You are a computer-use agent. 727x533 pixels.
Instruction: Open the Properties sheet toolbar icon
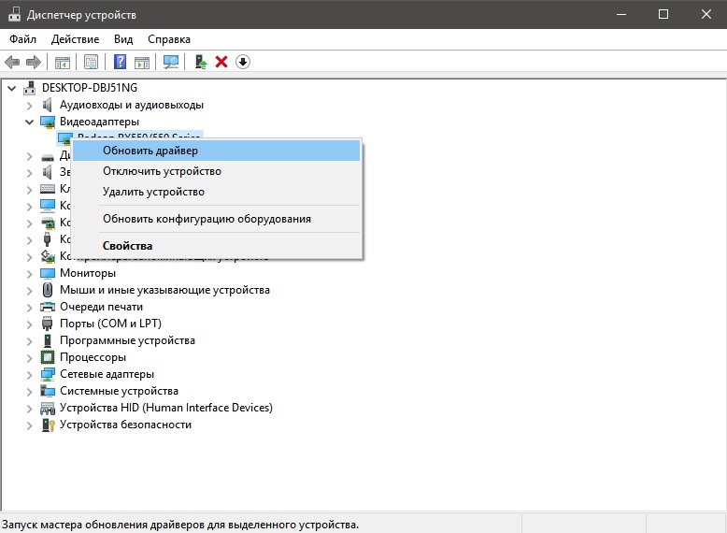click(91, 62)
